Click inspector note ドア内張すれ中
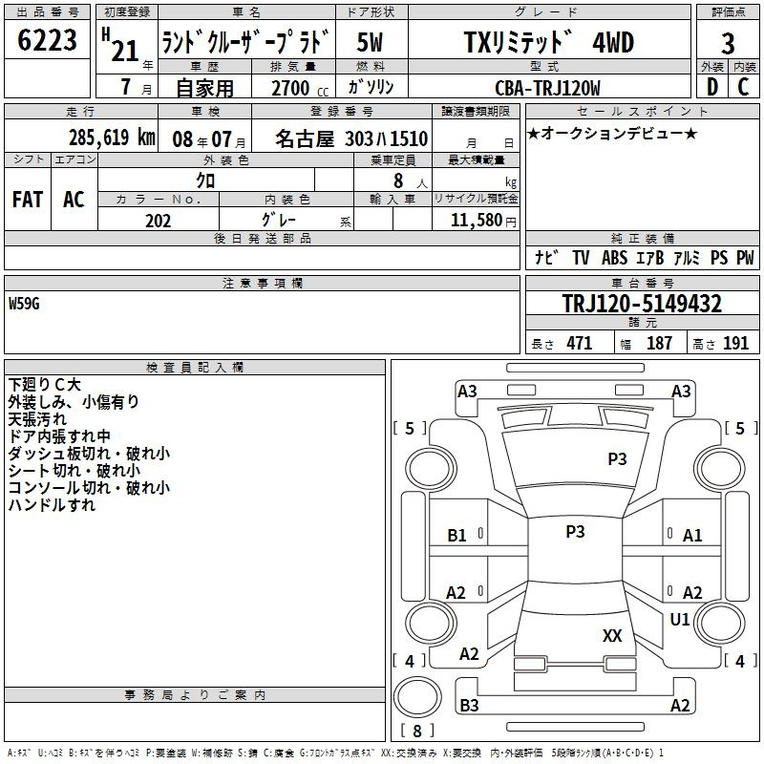764x764 pixels. click(59, 435)
